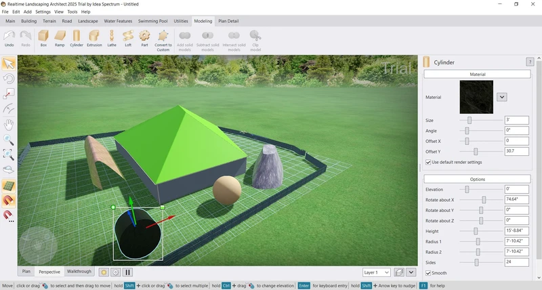Switch to Walkthrough view
This screenshot has width=542, height=290.
[79, 271]
